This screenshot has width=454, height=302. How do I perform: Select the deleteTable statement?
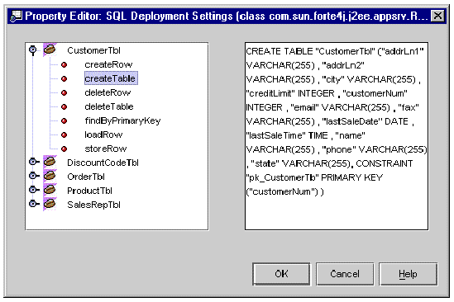click(109, 106)
